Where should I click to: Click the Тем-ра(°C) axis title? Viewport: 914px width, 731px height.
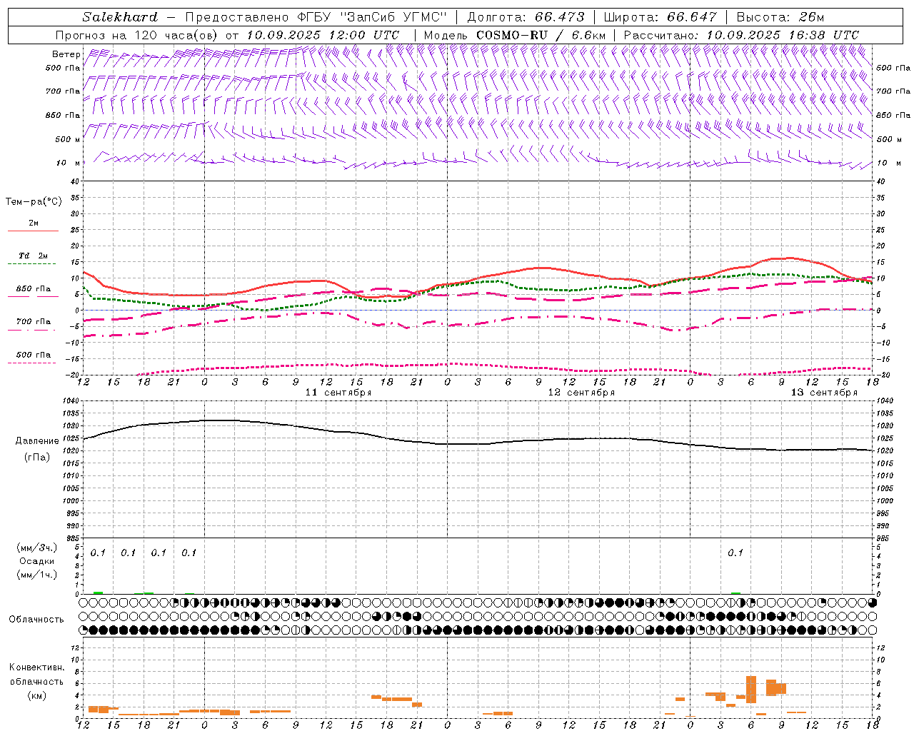point(34,202)
